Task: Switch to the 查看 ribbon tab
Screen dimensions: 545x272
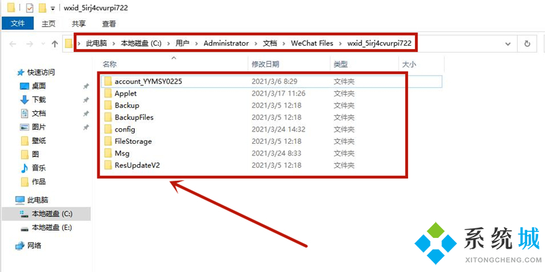Action: (109, 24)
